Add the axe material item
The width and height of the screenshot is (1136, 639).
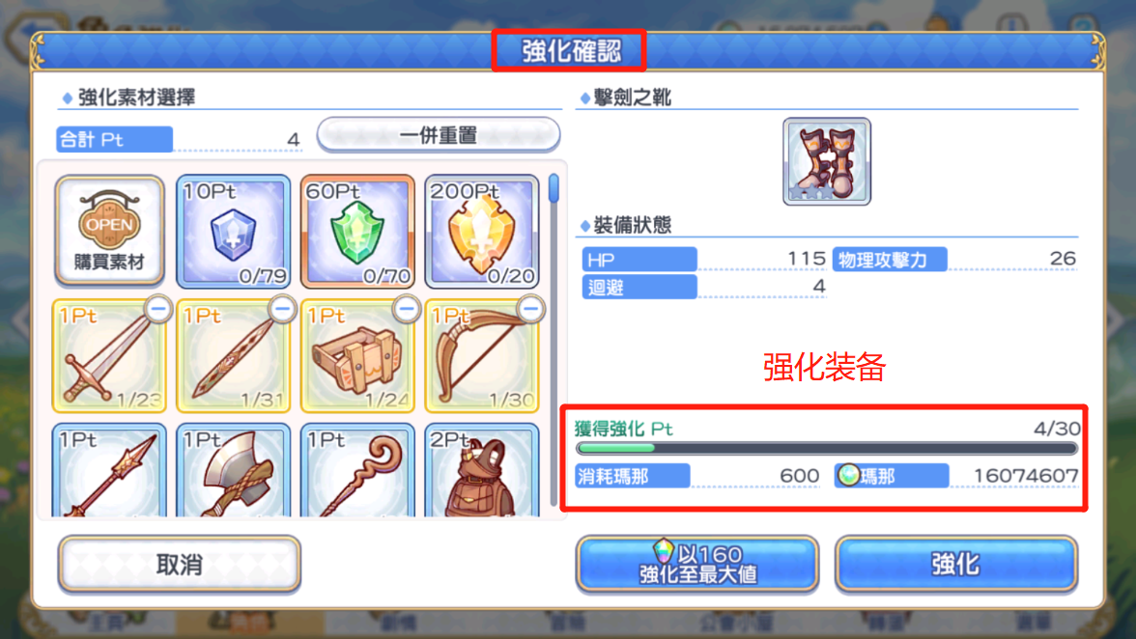point(234,470)
